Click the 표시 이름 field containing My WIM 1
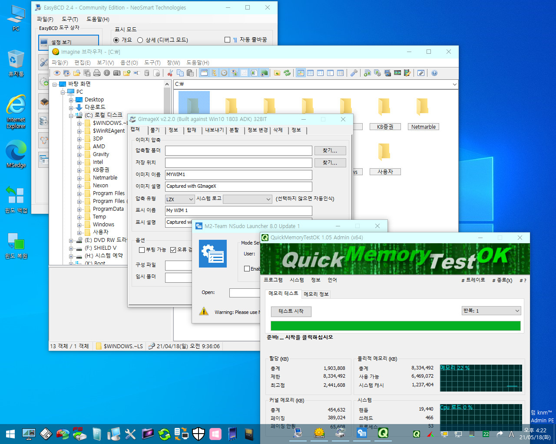 [x=238, y=210]
